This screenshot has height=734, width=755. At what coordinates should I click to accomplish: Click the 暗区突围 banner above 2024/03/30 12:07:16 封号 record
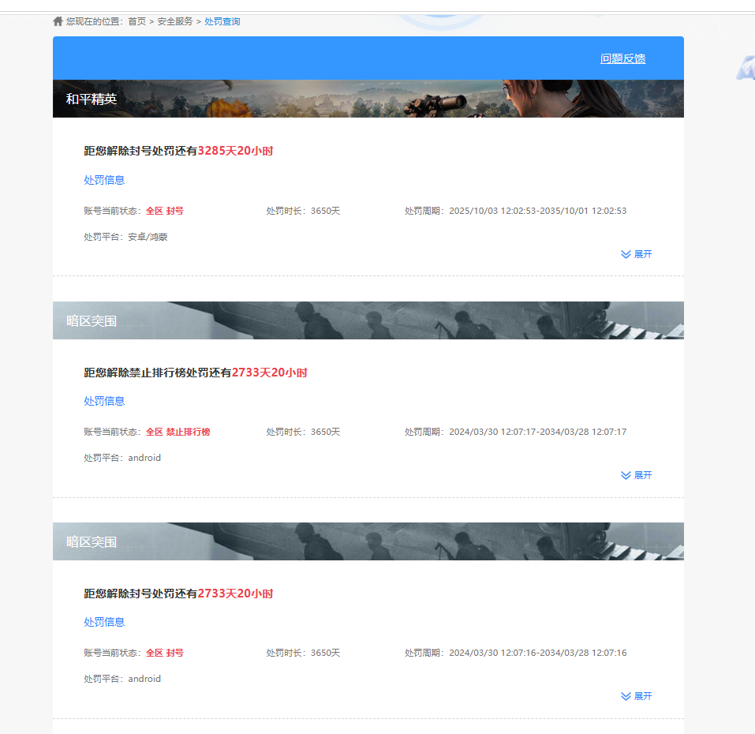click(x=368, y=541)
